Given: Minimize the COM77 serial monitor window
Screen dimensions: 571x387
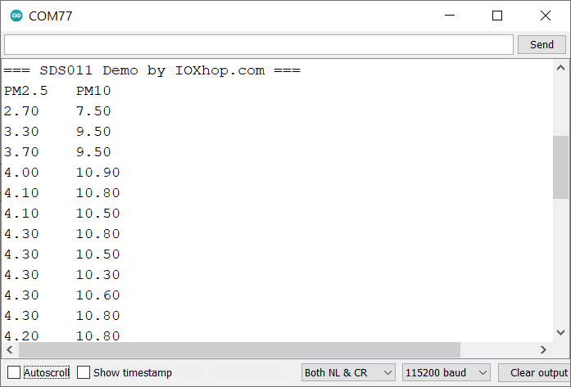Looking at the screenshot, I should tap(449, 16).
